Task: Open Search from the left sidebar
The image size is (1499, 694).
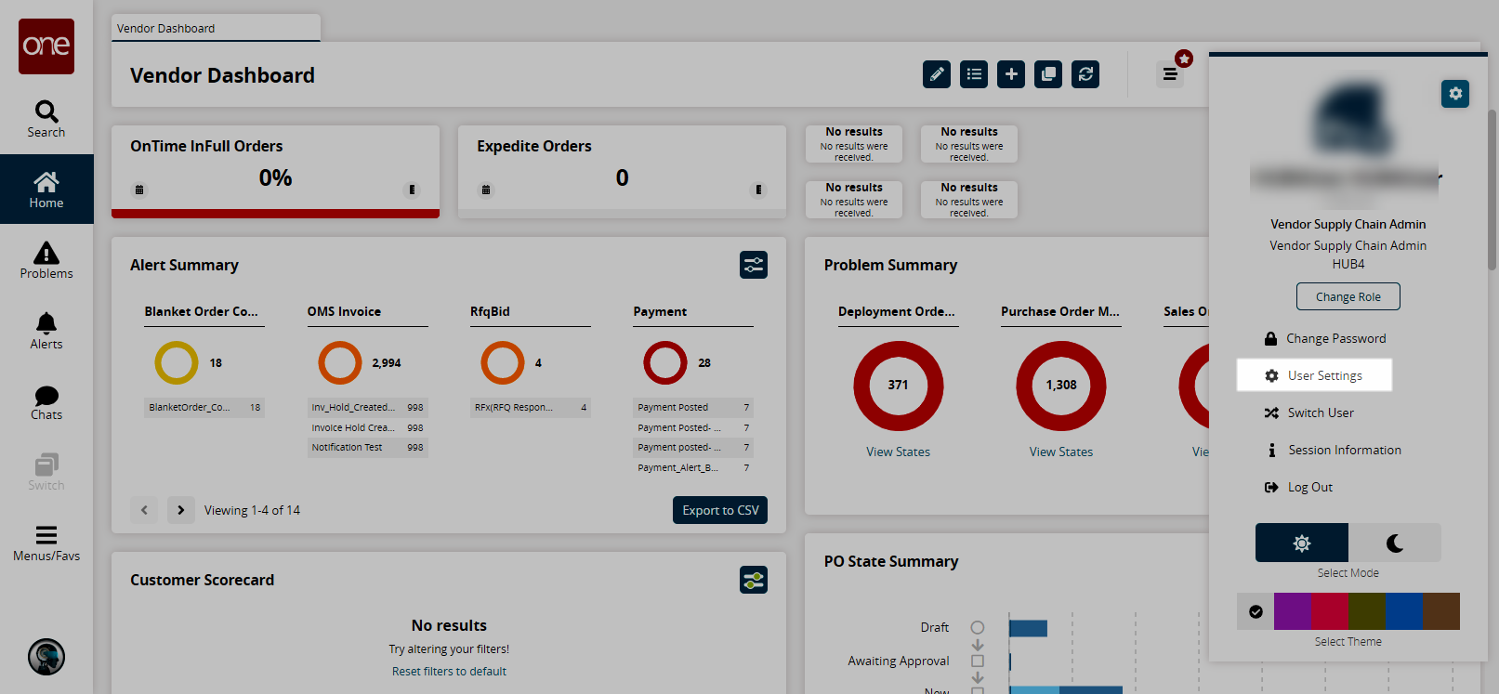Action: [x=46, y=119]
